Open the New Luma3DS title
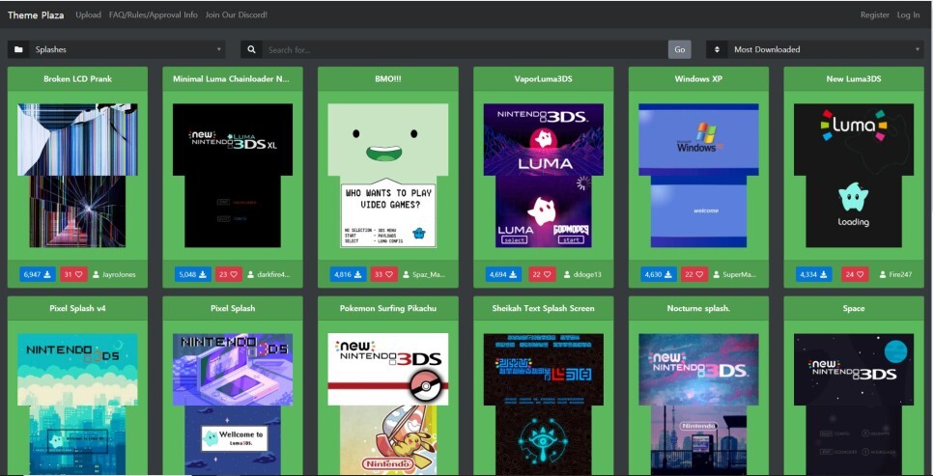The width and height of the screenshot is (933, 476). click(x=854, y=78)
